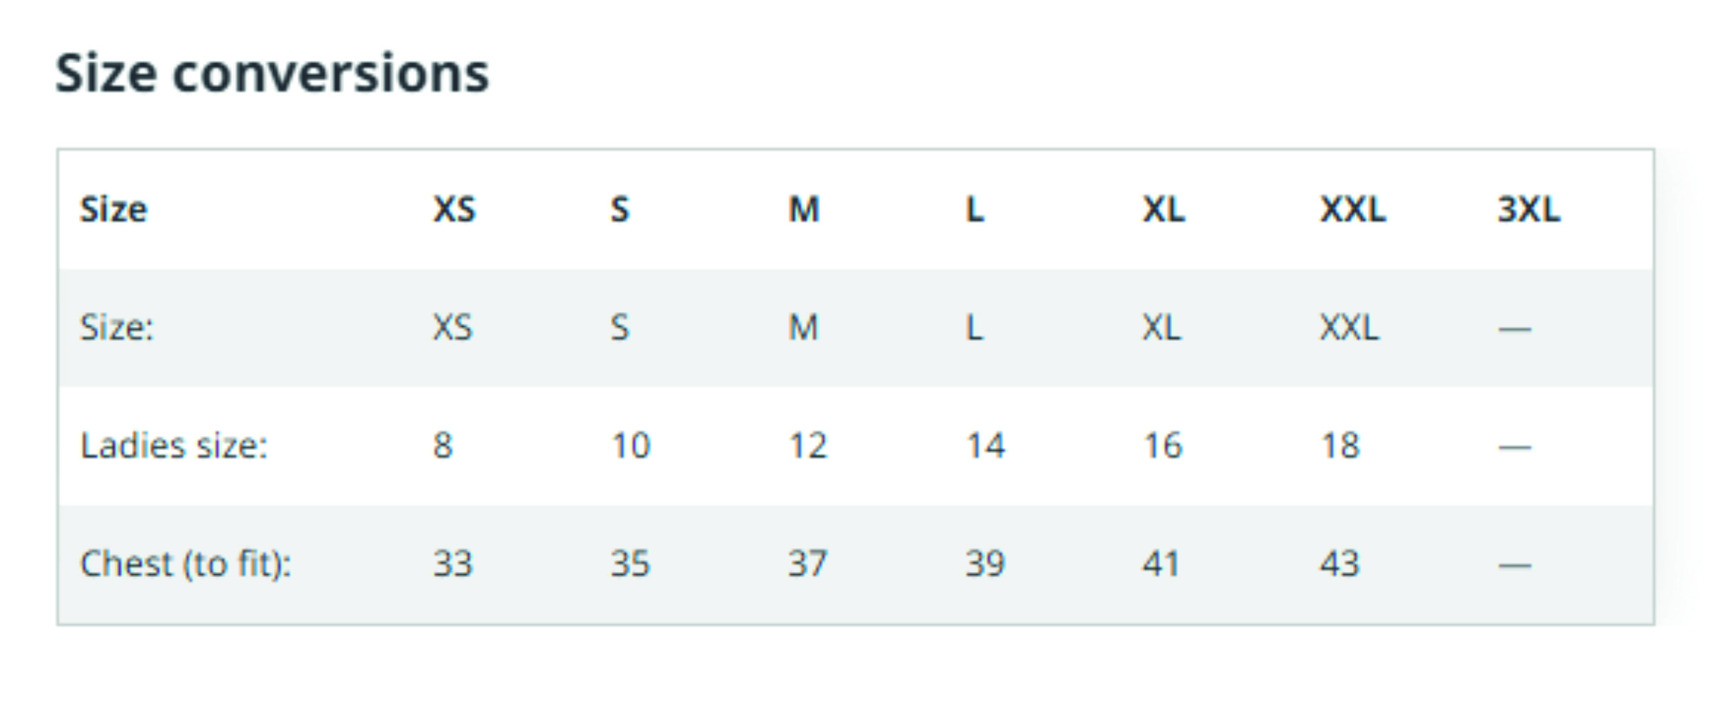Click chest measurement 33 cell
The image size is (1717, 706).
click(453, 564)
